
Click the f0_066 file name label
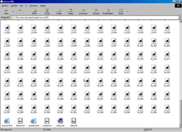pyautogui.click(x=127, y=112)
